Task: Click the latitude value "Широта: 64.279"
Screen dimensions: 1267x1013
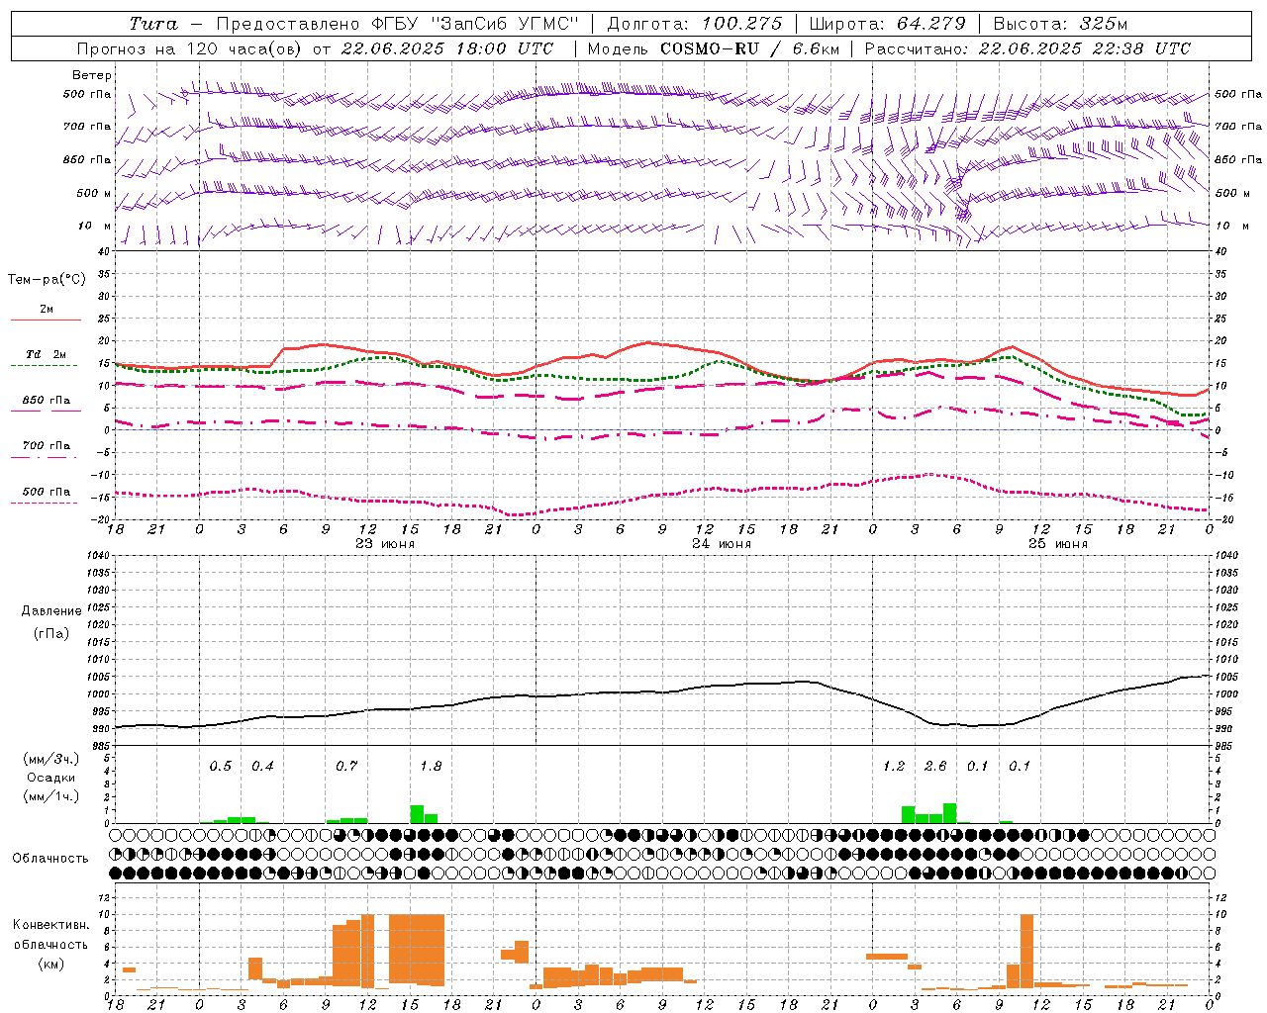Action: click(x=887, y=24)
